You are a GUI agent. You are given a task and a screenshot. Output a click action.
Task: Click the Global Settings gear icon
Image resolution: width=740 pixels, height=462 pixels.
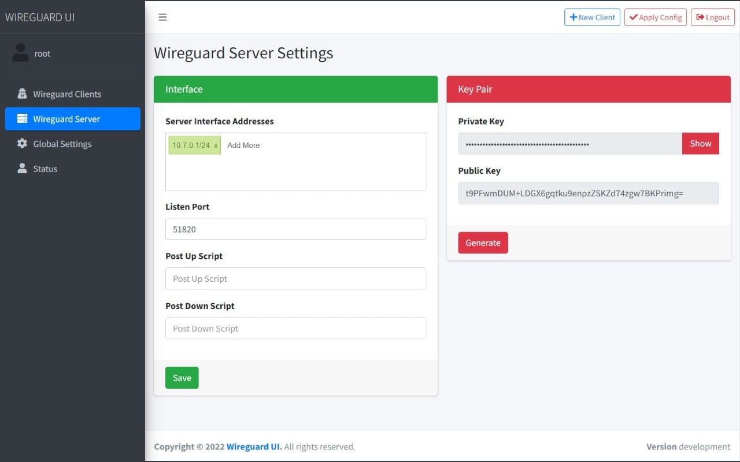(22, 144)
